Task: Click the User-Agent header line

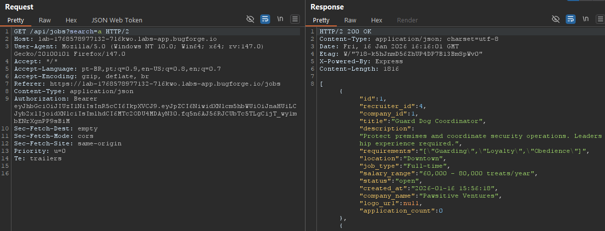Action: tap(138, 50)
